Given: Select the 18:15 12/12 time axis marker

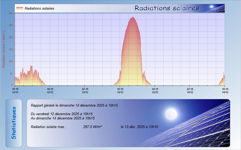Looking at the screenshot, I should click(50, 91).
